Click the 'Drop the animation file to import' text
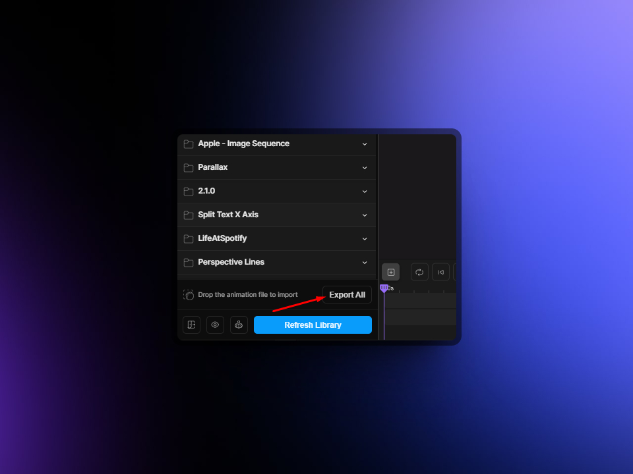The image size is (633, 474). [248, 295]
